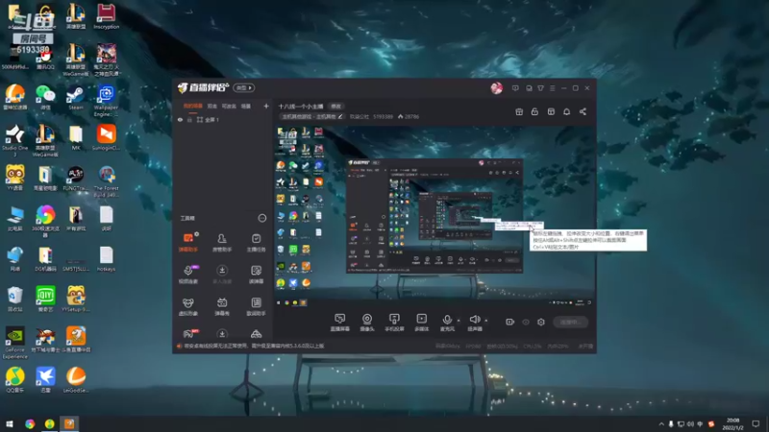The image size is (769, 432).
Task: Edit the stream category with the pencil icon
Action: (x=340, y=116)
